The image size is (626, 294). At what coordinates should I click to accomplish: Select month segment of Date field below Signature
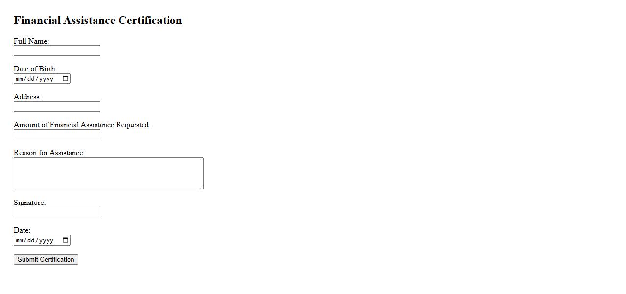coord(20,240)
